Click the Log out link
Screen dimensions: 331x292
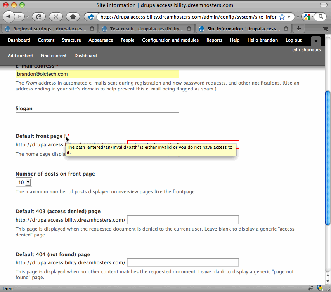293,40
